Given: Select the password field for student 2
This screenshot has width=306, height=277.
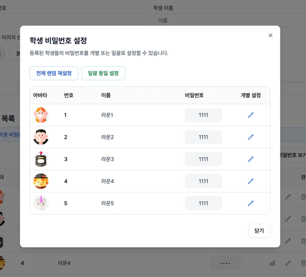Looking at the screenshot, I should pos(203,137).
